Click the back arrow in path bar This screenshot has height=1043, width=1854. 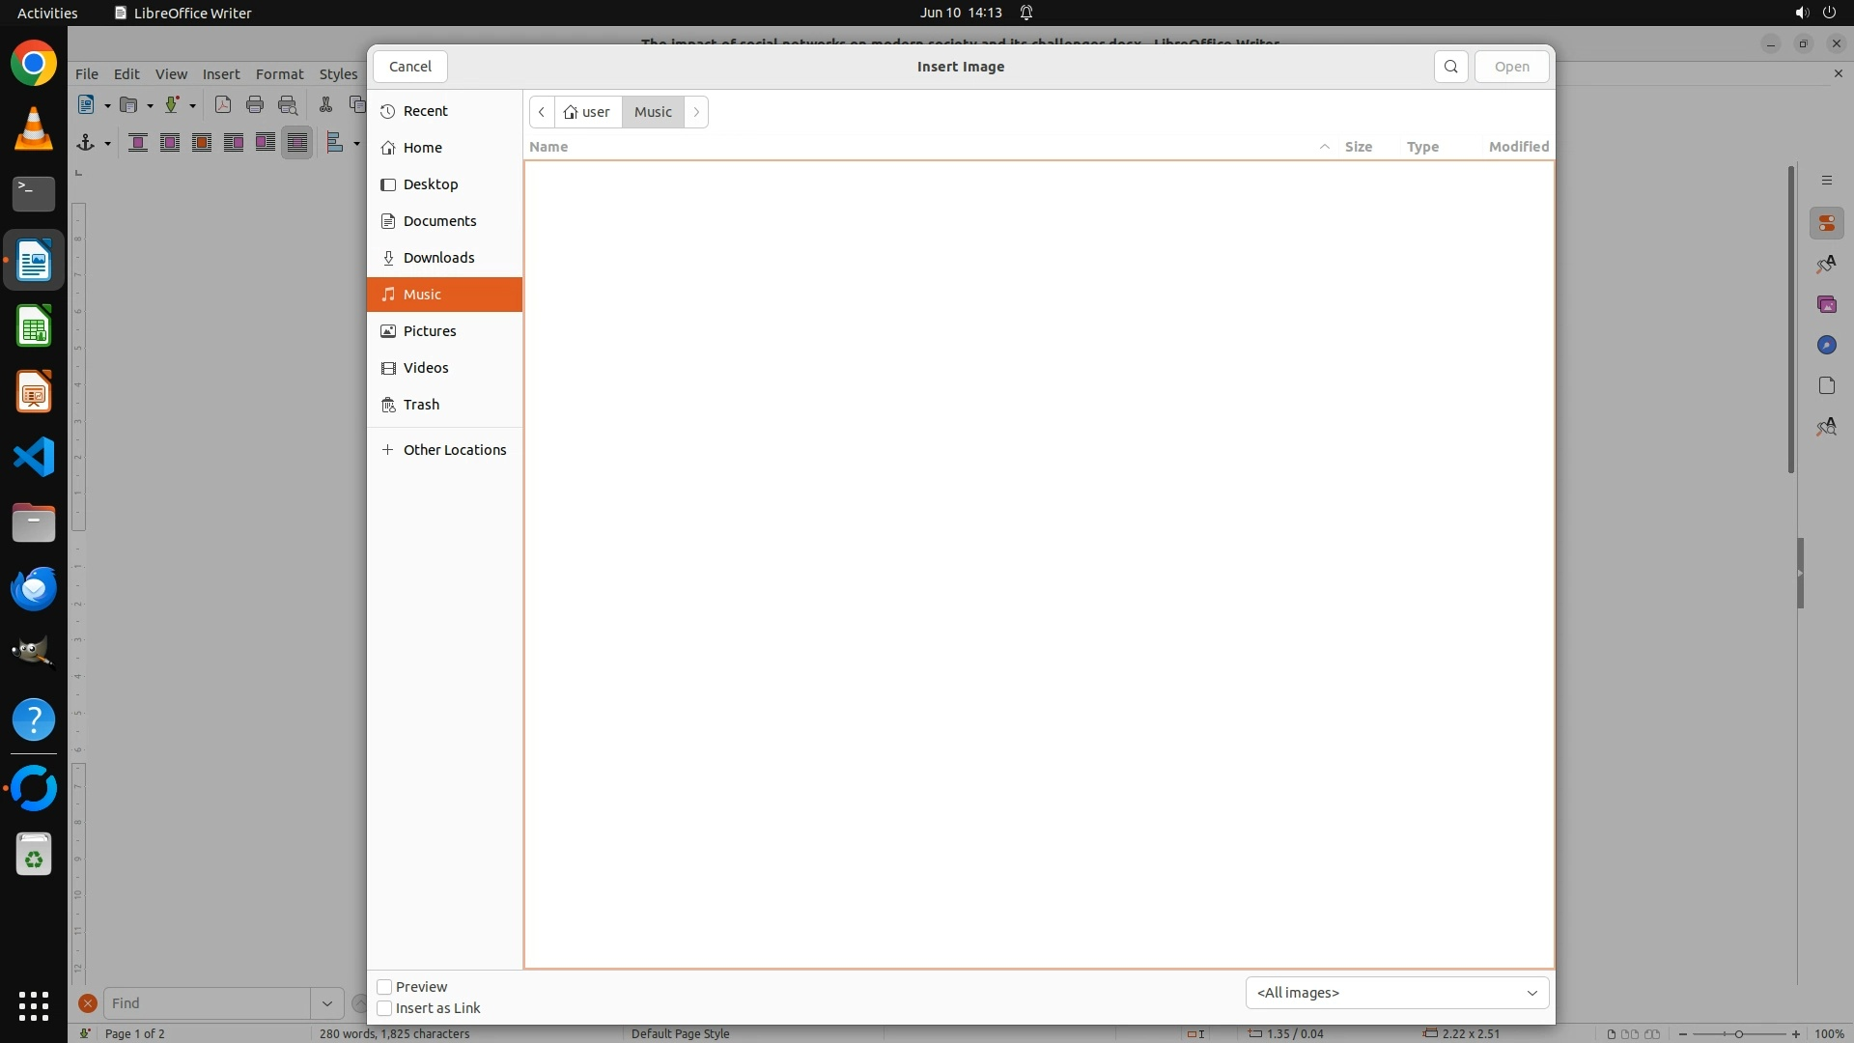[542, 112]
